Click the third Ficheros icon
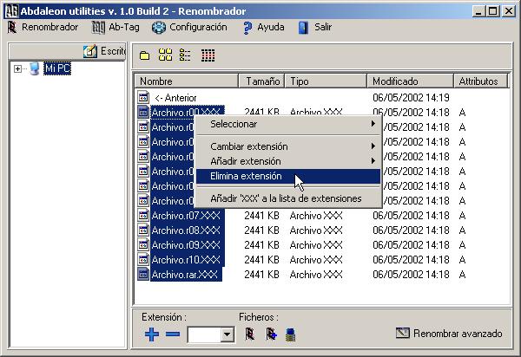This screenshot has width=521, height=357. tap(291, 334)
